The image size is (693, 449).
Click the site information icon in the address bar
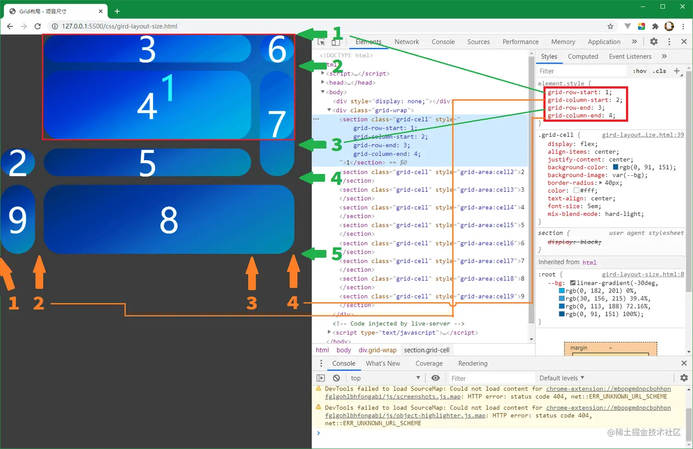click(55, 26)
